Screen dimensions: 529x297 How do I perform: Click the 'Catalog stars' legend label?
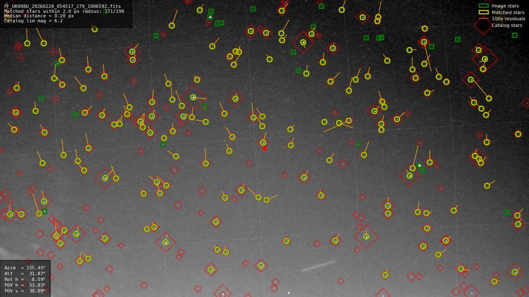[507, 25]
